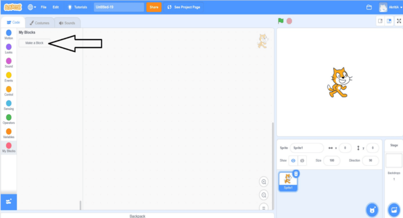Viewport: 403px width, 218px height.
Task: Select the Control block category
Action: pyautogui.click(x=9, y=91)
